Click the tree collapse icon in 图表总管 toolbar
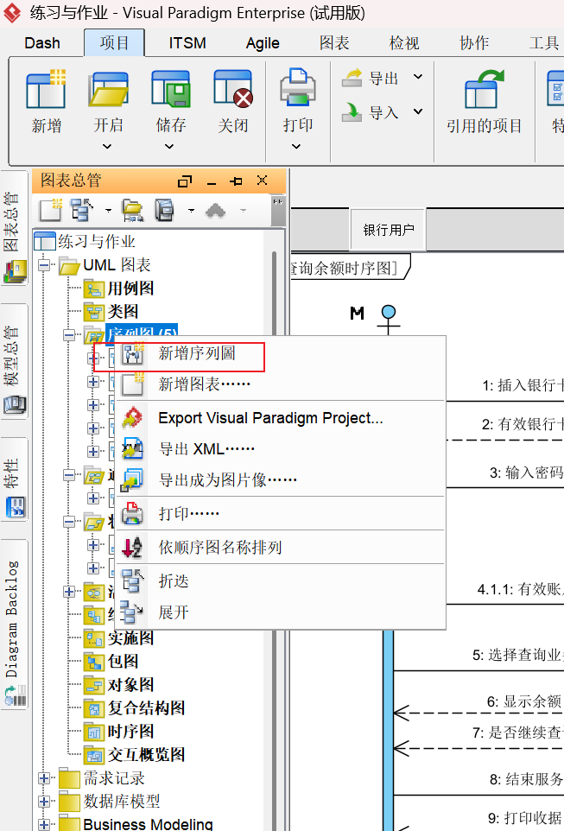564x831 pixels. coord(81,211)
